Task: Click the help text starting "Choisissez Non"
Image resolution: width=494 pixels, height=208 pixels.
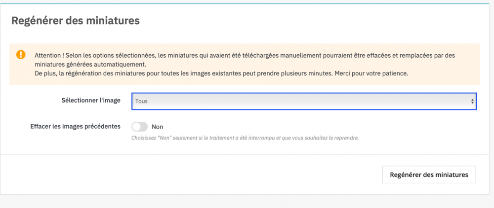Action: pyautogui.click(x=245, y=138)
